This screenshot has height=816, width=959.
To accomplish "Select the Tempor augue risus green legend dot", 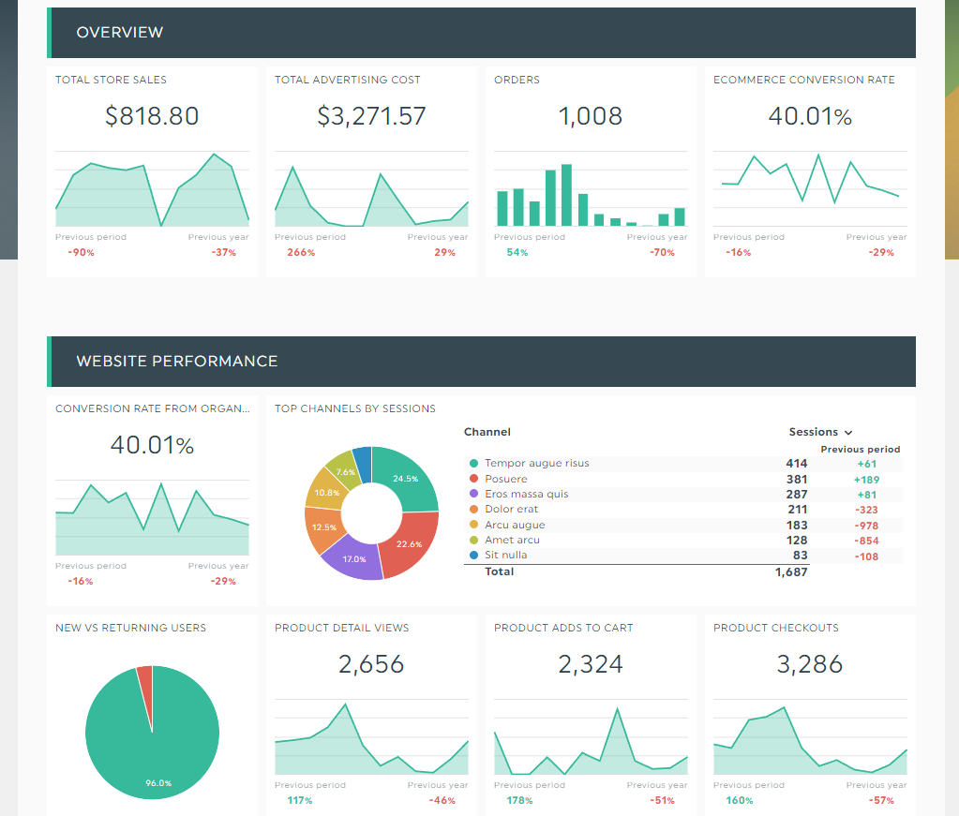I will [x=473, y=464].
